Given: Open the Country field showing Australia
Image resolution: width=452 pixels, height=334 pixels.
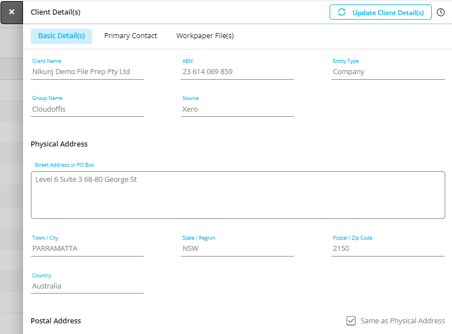Looking at the screenshot, I should 87,286.
